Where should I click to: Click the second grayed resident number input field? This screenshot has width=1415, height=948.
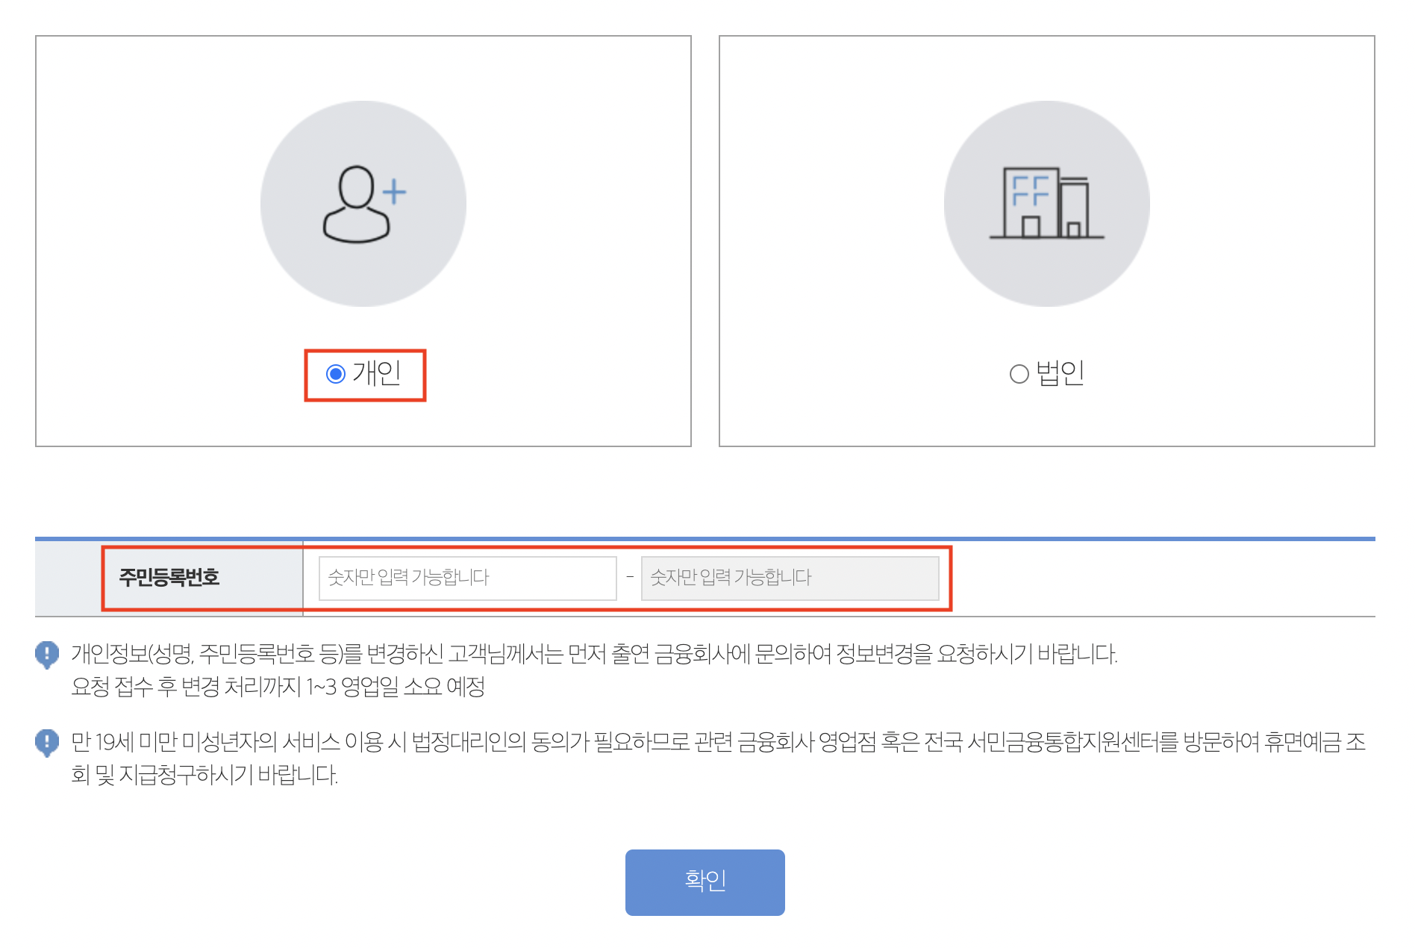(790, 577)
